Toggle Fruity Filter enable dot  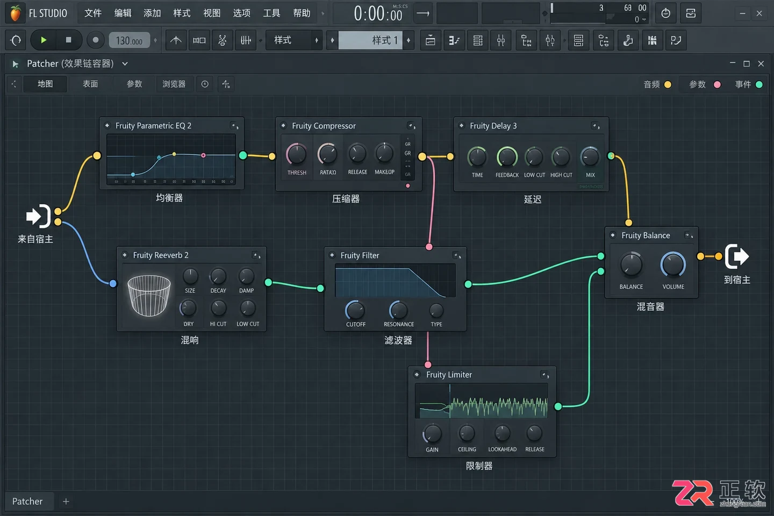[x=332, y=255]
